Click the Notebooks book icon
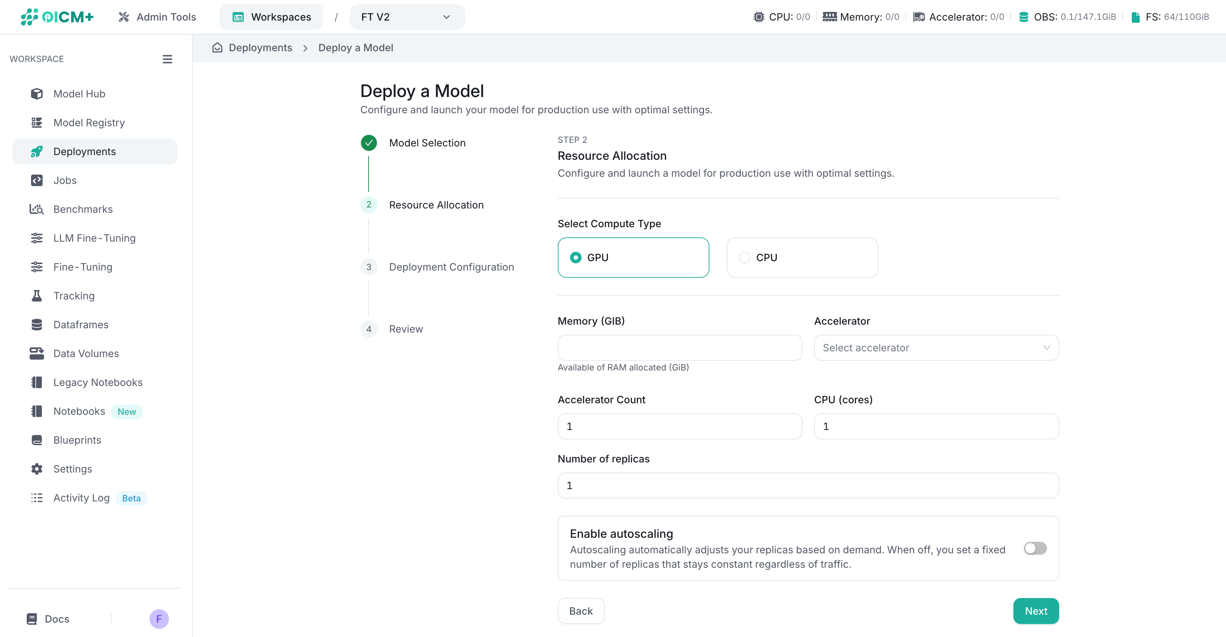This screenshot has height=637, width=1226. 37,411
